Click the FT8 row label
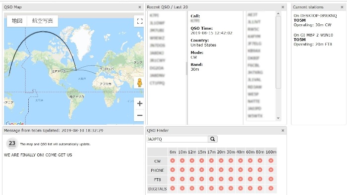This screenshot has height=195, width=347. 157,180
